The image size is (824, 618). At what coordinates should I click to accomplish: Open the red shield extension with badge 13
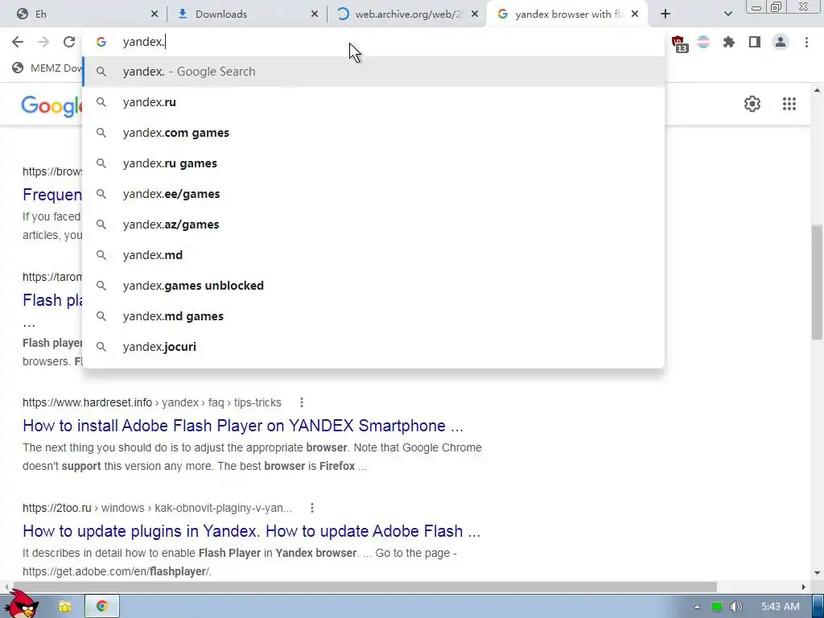tap(678, 43)
